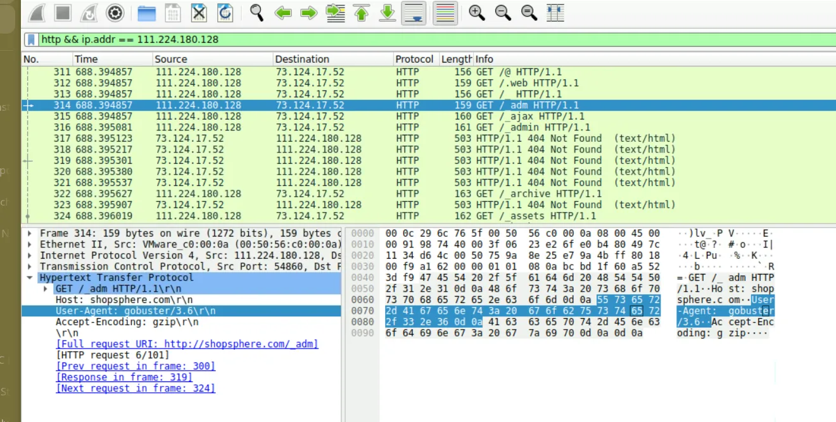
Task: Stop the running packet capture
Action: (x=63, y=12)
